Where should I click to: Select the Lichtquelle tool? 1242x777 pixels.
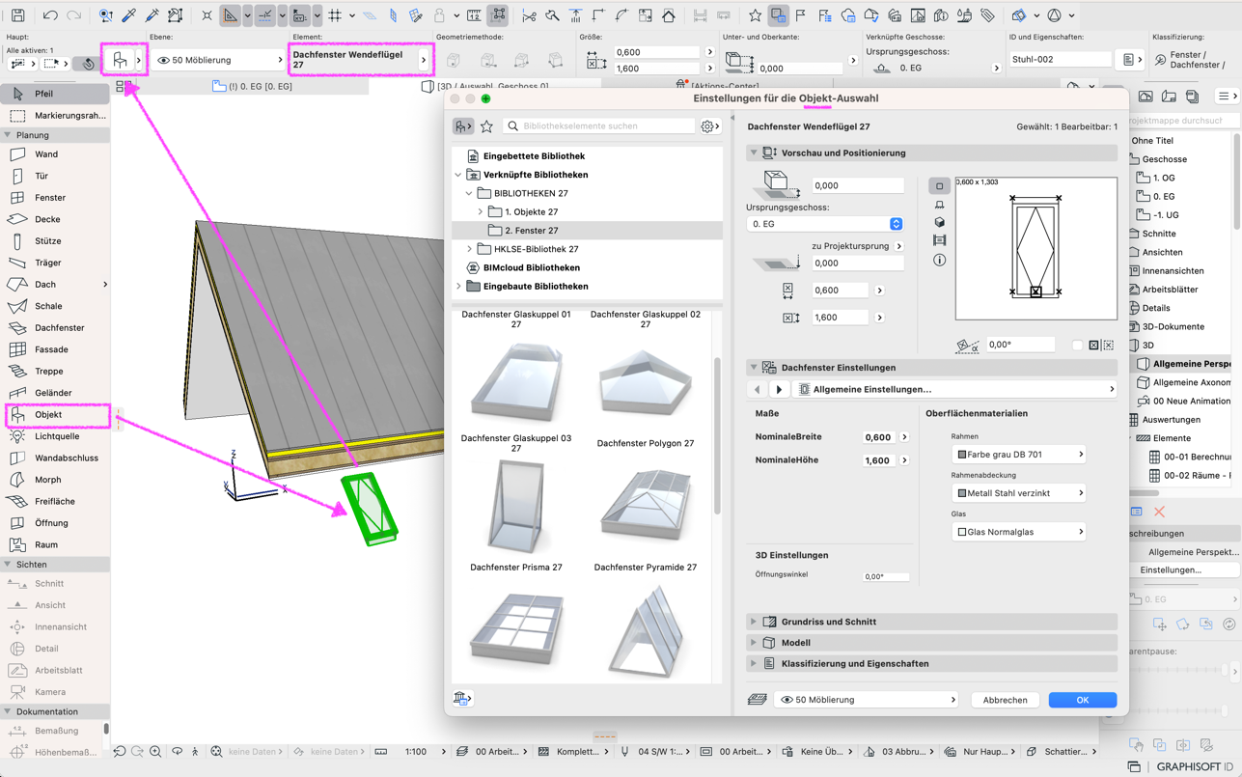pyautogui.click(x=55, y=436)
